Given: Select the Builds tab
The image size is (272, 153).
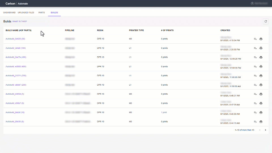Looking at the screenshot, I should (x=54, y=12).
